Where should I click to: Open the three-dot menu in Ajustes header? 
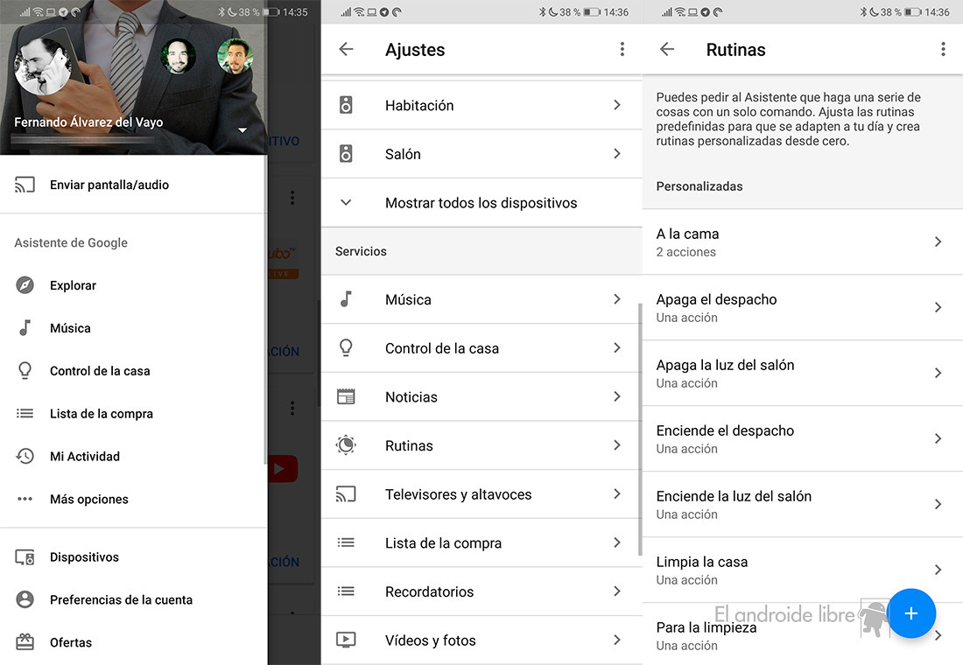(622, 50)
